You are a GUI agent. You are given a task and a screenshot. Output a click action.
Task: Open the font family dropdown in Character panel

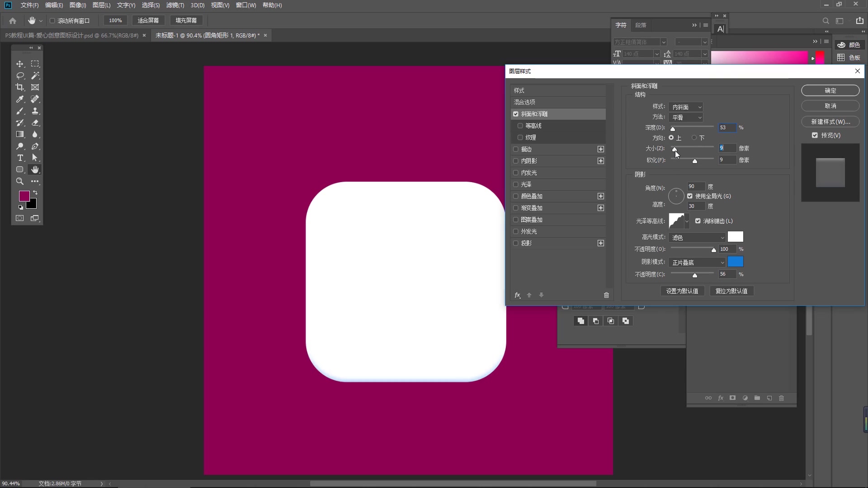[x=663, y=42]
